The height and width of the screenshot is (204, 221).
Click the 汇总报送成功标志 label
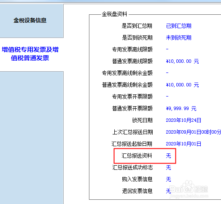point(132,168)
